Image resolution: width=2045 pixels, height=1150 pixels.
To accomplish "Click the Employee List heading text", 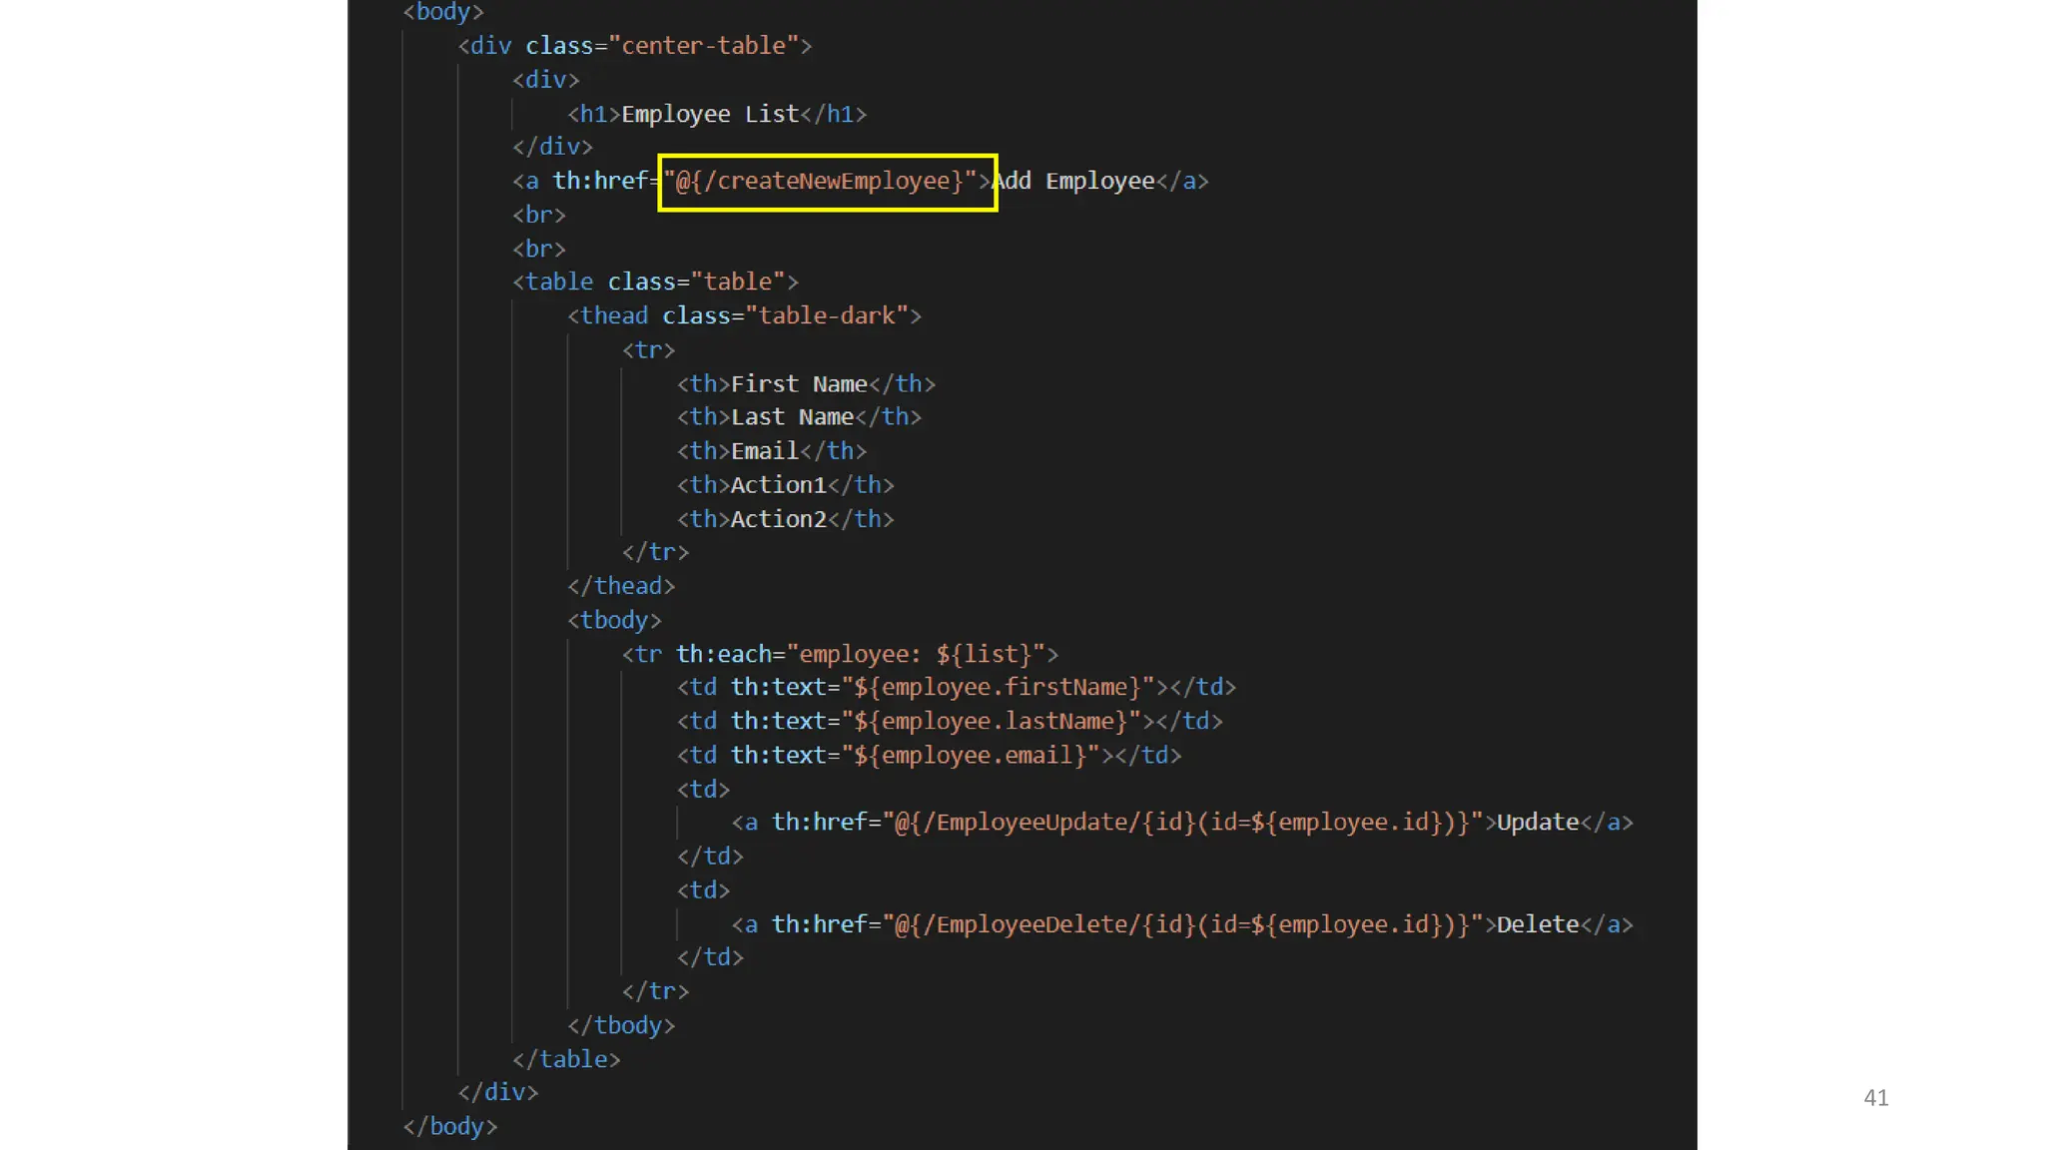I will click(710, 115).
